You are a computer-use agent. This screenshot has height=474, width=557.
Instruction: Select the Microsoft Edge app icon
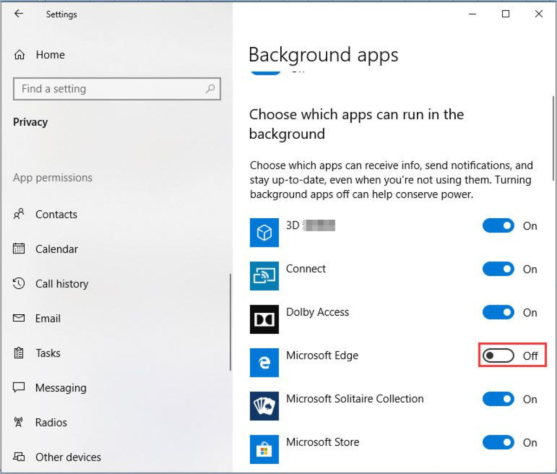point(264,362)
